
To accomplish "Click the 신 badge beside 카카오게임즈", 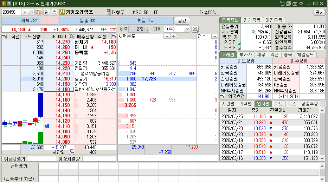I will [62, 12].
